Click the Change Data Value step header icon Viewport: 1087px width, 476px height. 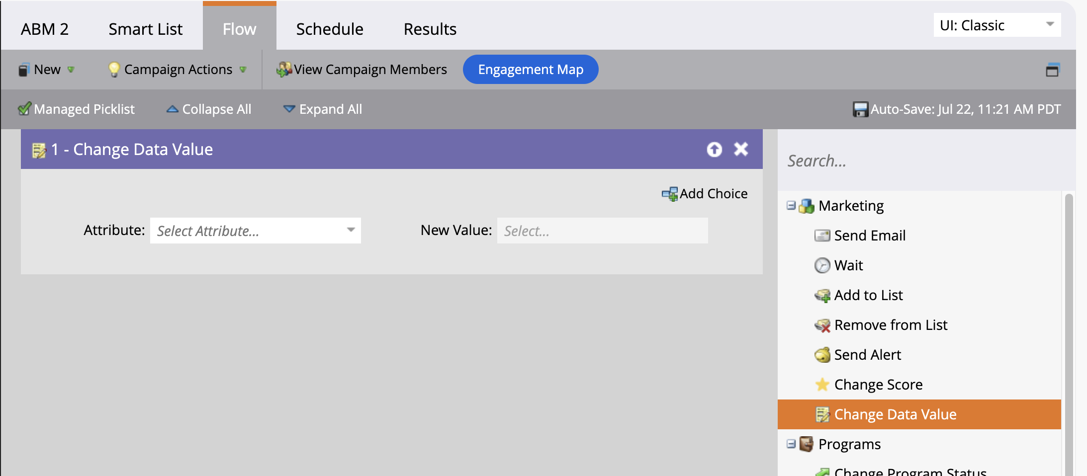point(39,150)
